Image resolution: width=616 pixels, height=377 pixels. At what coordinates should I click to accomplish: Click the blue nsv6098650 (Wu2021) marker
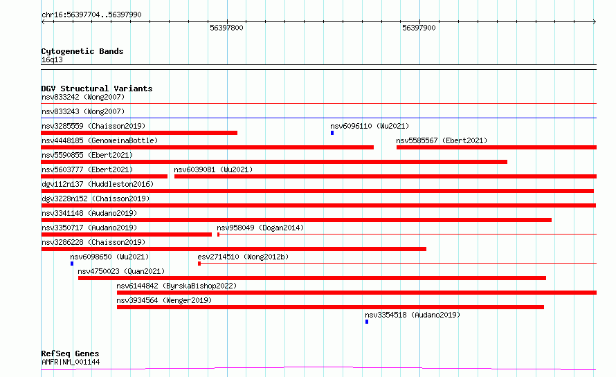point(72,264)
